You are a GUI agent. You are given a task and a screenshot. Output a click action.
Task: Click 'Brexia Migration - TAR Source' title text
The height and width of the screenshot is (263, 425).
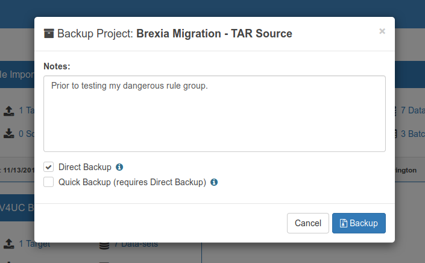pos(214,34)
